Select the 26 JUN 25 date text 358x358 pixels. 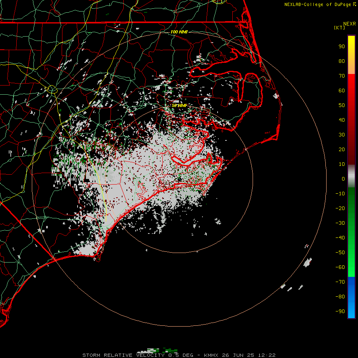238,355
